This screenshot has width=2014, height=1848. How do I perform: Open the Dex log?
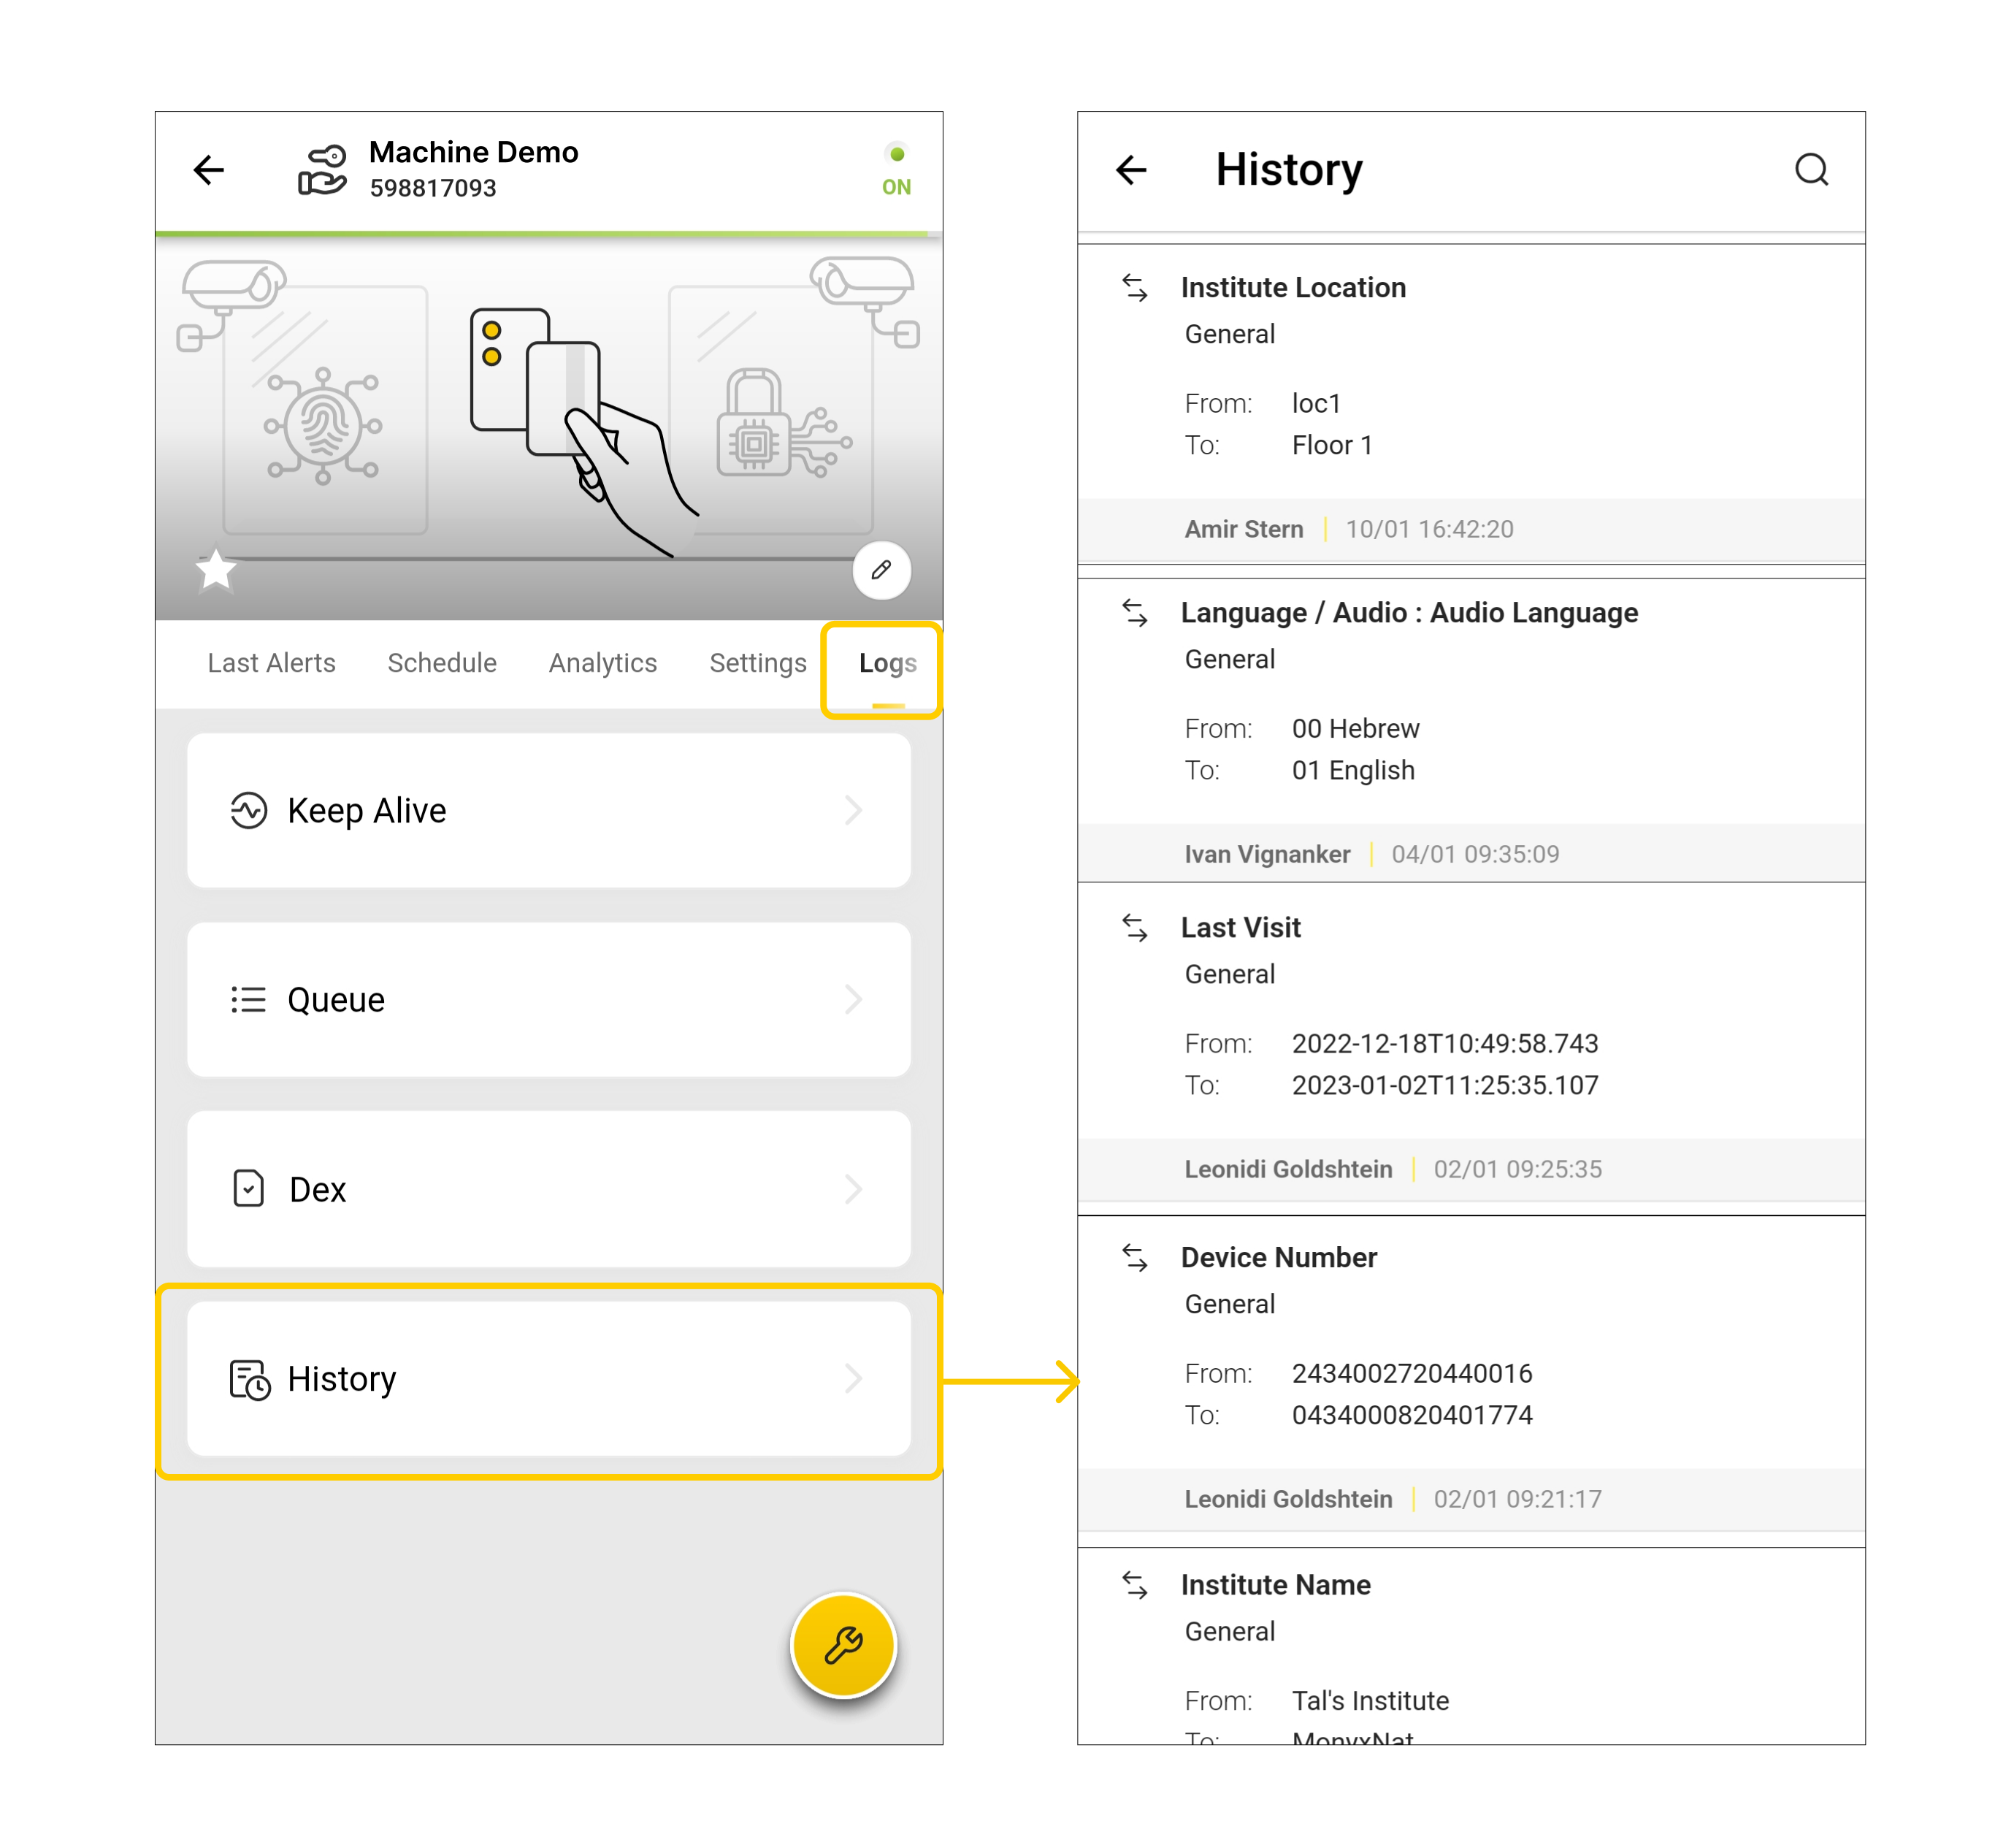[548, 1188]
